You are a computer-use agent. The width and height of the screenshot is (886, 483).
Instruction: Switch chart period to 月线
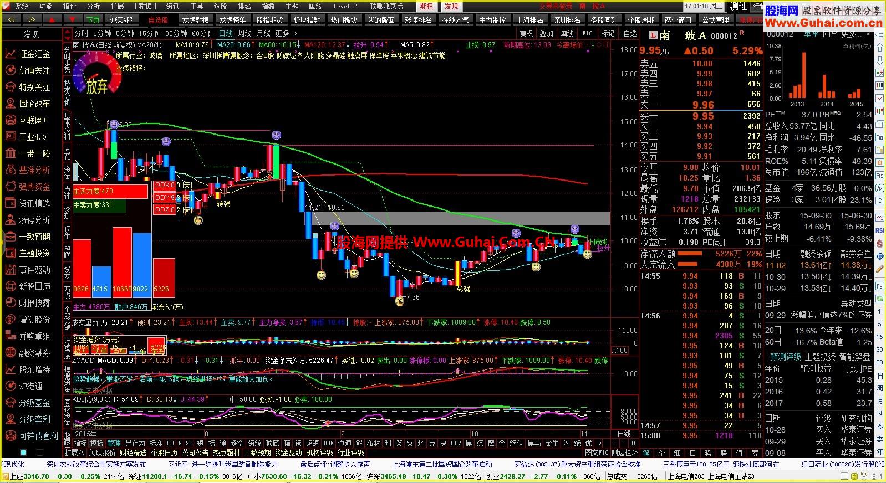(263, 34)
